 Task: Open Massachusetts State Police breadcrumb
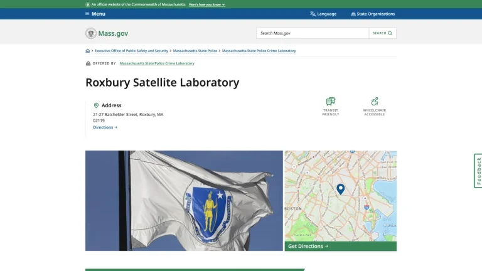click(x=195, y=51)
